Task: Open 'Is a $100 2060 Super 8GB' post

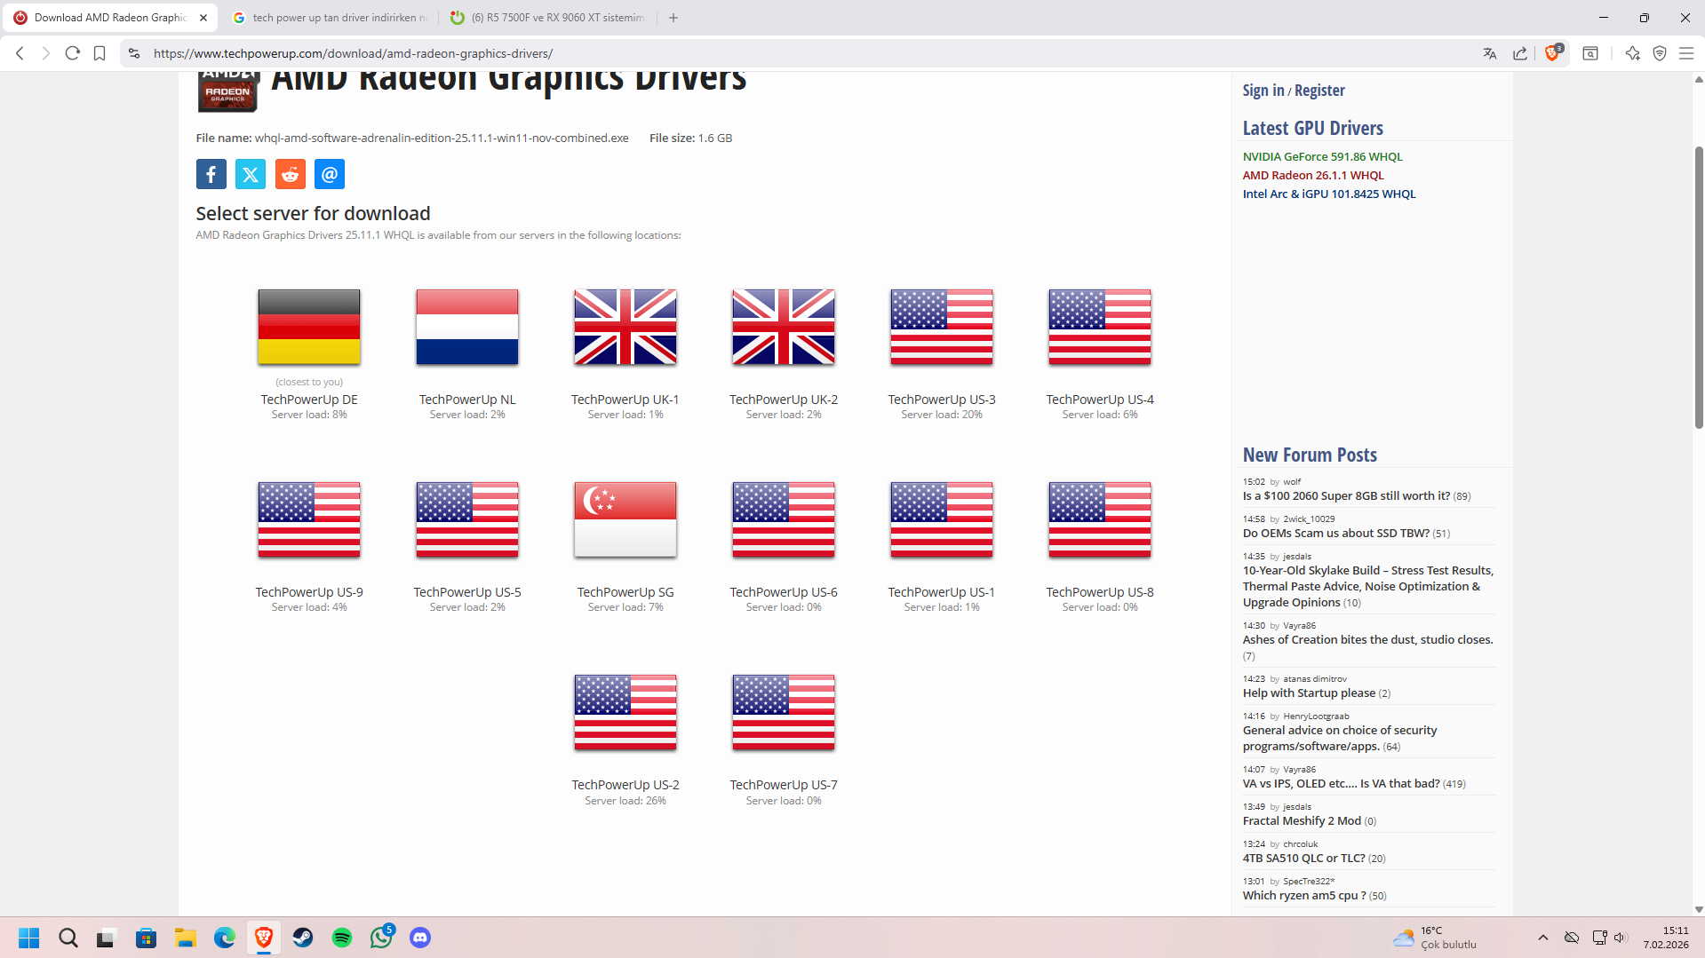Action: point(1346,496)
